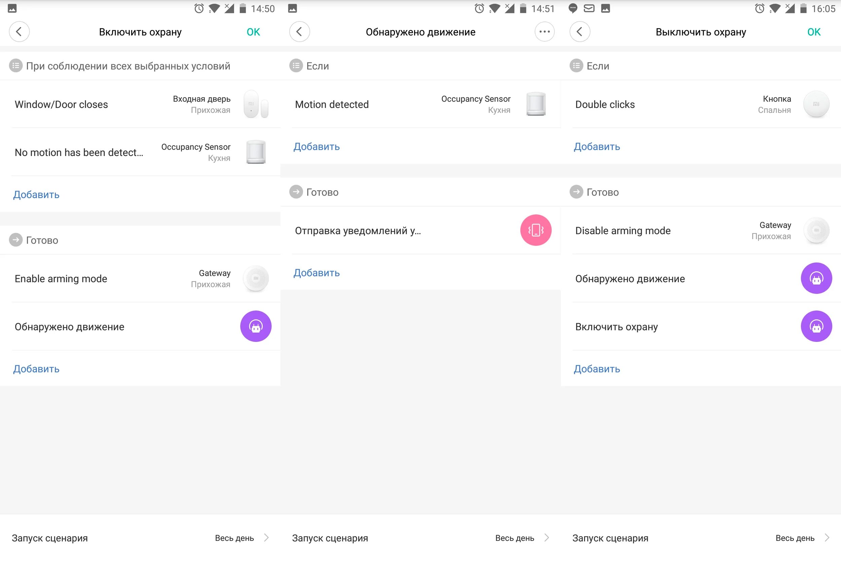Screen dimensions: 841x561
Task: Tap Добавить below Отправка уведомлений action
Action: (x=317, y=273)
